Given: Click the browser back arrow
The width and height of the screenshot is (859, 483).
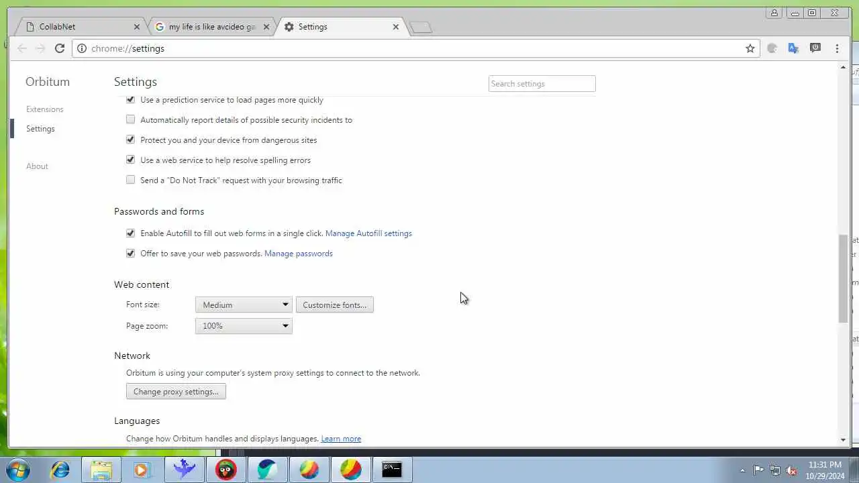Looking at the screenshot, I should [x=22, y=48].
